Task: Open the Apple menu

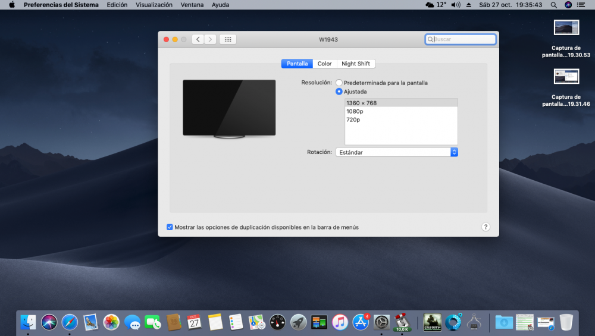Action: point(12,5)
